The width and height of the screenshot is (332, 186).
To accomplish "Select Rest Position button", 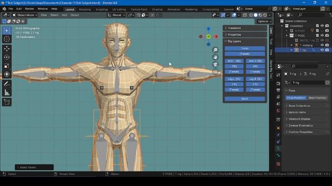I will [317, 98].
